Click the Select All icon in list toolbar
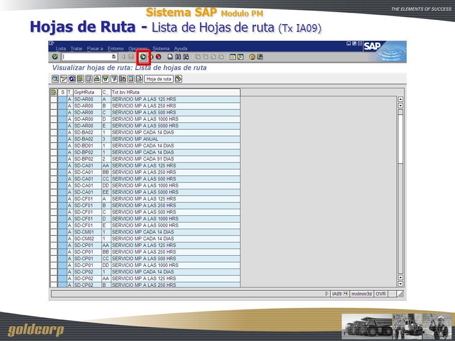Image resolution: width=455 pixels, height=341 pixels. [x=81, y=79]
